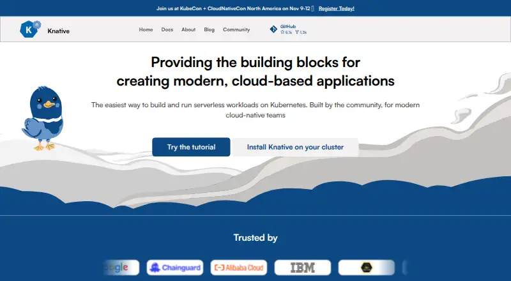Click the blue duck mascot image
This screenshot has height=281, width=511.
coord(43,118)
